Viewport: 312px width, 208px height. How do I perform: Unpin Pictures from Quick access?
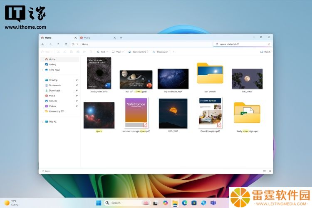(77, 101)
